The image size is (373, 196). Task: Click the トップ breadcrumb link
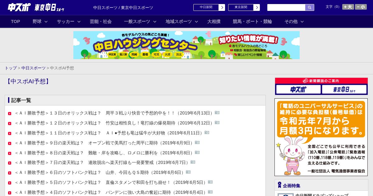(11, 68)
